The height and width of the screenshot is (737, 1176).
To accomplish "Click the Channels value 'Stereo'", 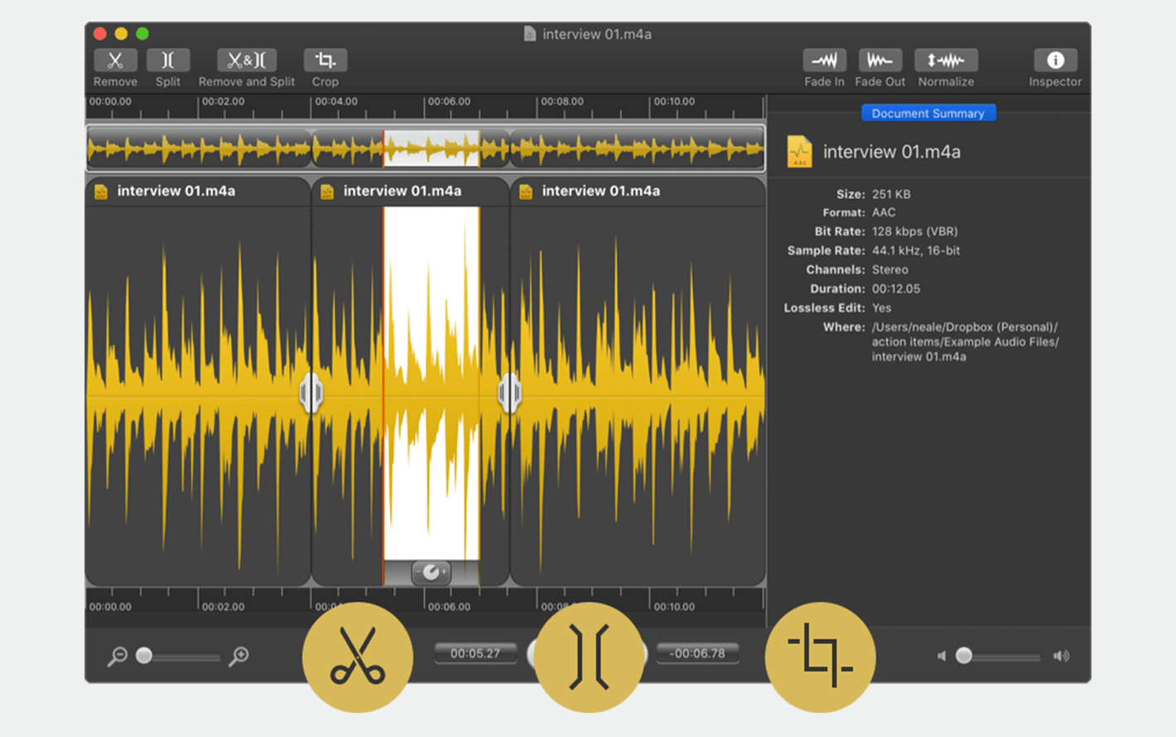I will coord(890,270).
